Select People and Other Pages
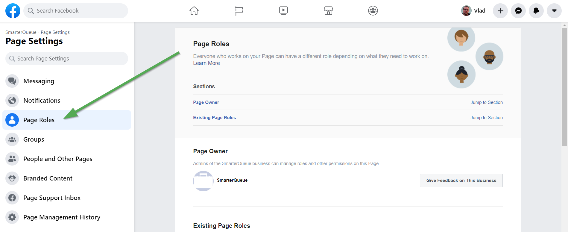Image resolution: width=568 pixels, height=232 pixels. coord(67,159)
